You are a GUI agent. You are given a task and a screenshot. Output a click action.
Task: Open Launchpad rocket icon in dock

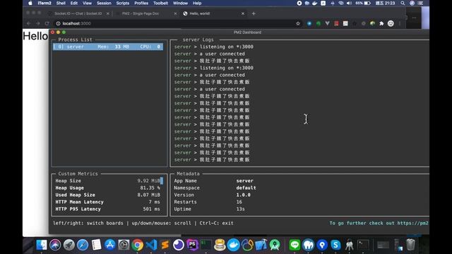[x=69, y=245]
